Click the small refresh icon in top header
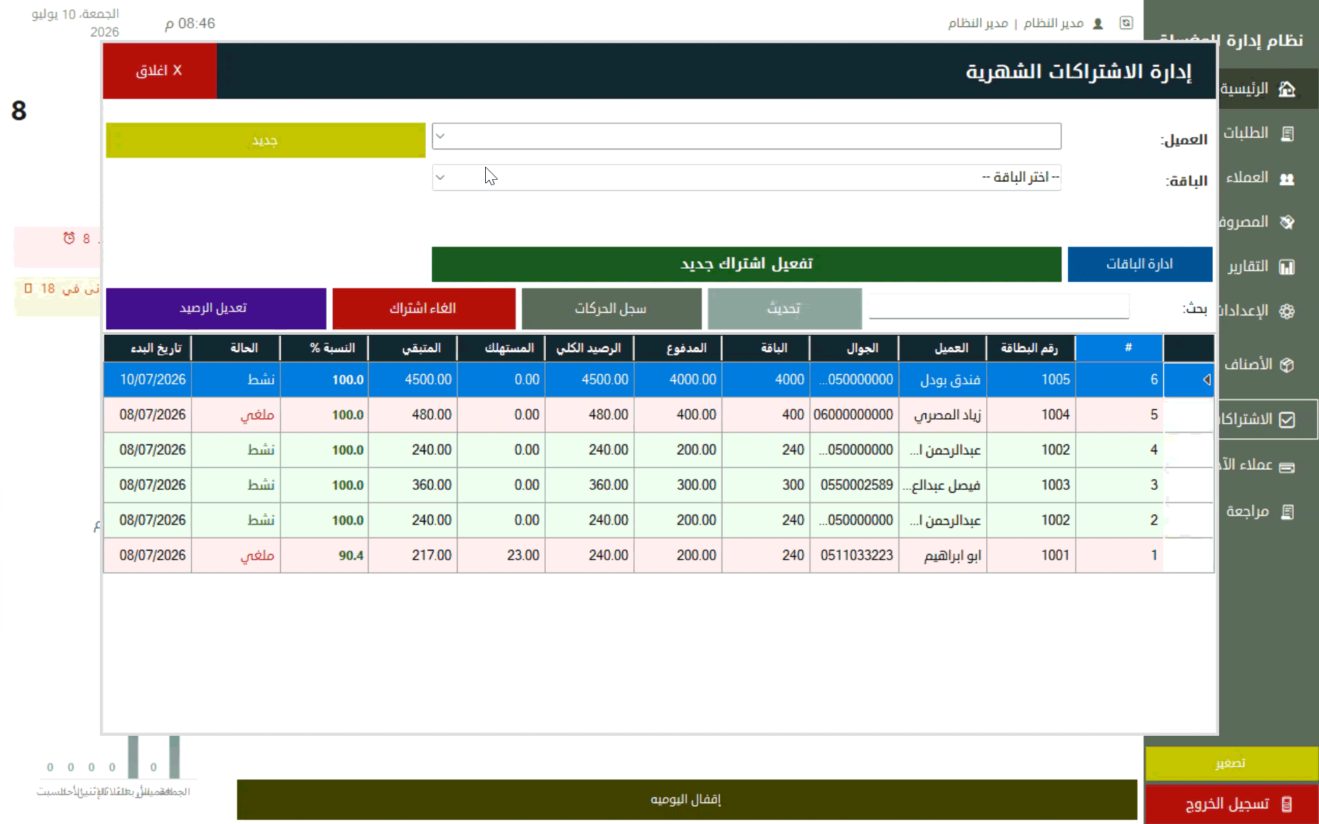1319x824 pixels. tap(1126, 23)
